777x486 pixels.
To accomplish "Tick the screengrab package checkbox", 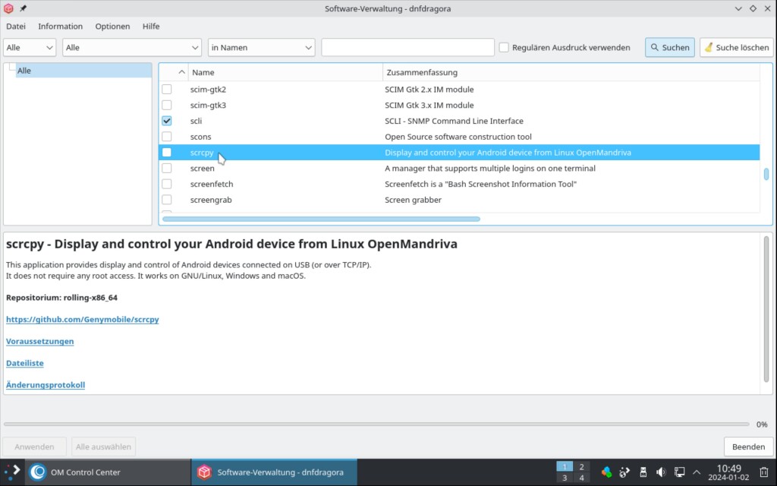I will pos(166,200).
